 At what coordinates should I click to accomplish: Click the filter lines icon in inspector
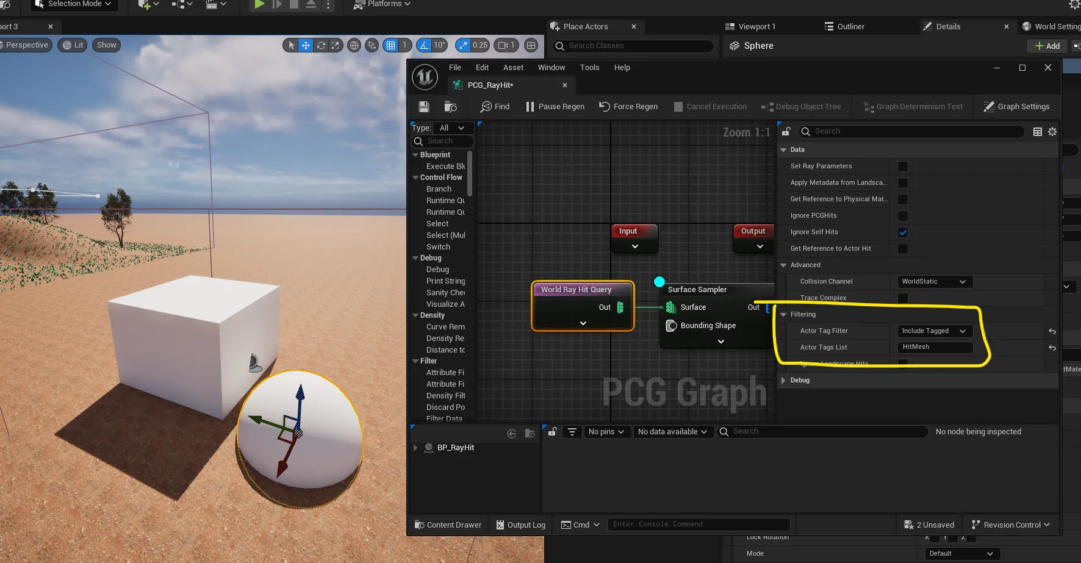(572, 432)
